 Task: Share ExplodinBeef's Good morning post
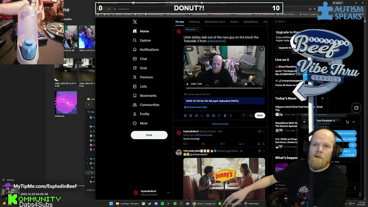click(264, 144)
